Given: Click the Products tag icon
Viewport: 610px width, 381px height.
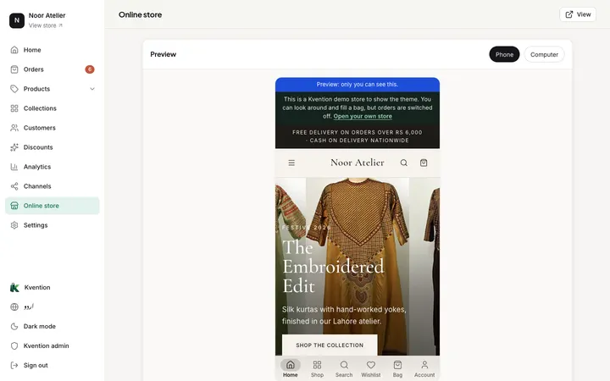Looking at the screenshot, I should [x=14, y=89].
